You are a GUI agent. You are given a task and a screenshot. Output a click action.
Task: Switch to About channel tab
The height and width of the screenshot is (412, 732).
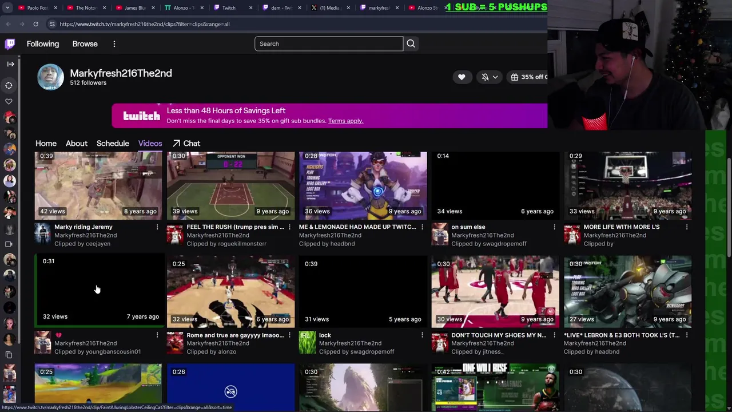(x=76, y=144)
